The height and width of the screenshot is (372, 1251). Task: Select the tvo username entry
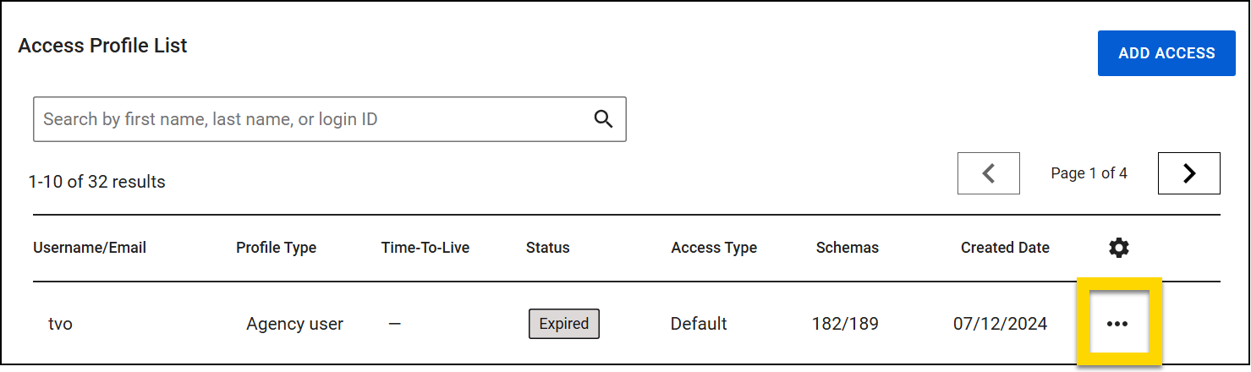(60, 324)
